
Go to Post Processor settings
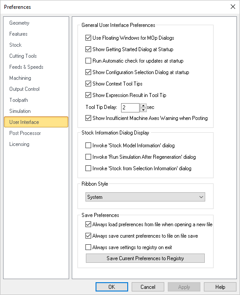point(25,133)
